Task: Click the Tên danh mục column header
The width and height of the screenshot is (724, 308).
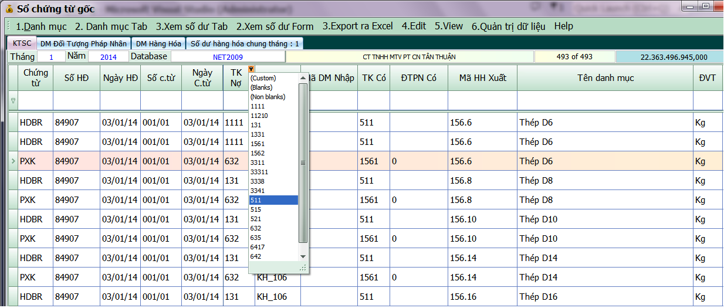Action: 605,78
